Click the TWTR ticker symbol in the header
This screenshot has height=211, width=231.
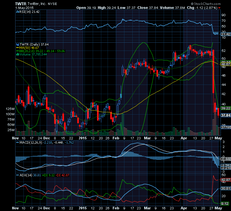click(20, 4)
